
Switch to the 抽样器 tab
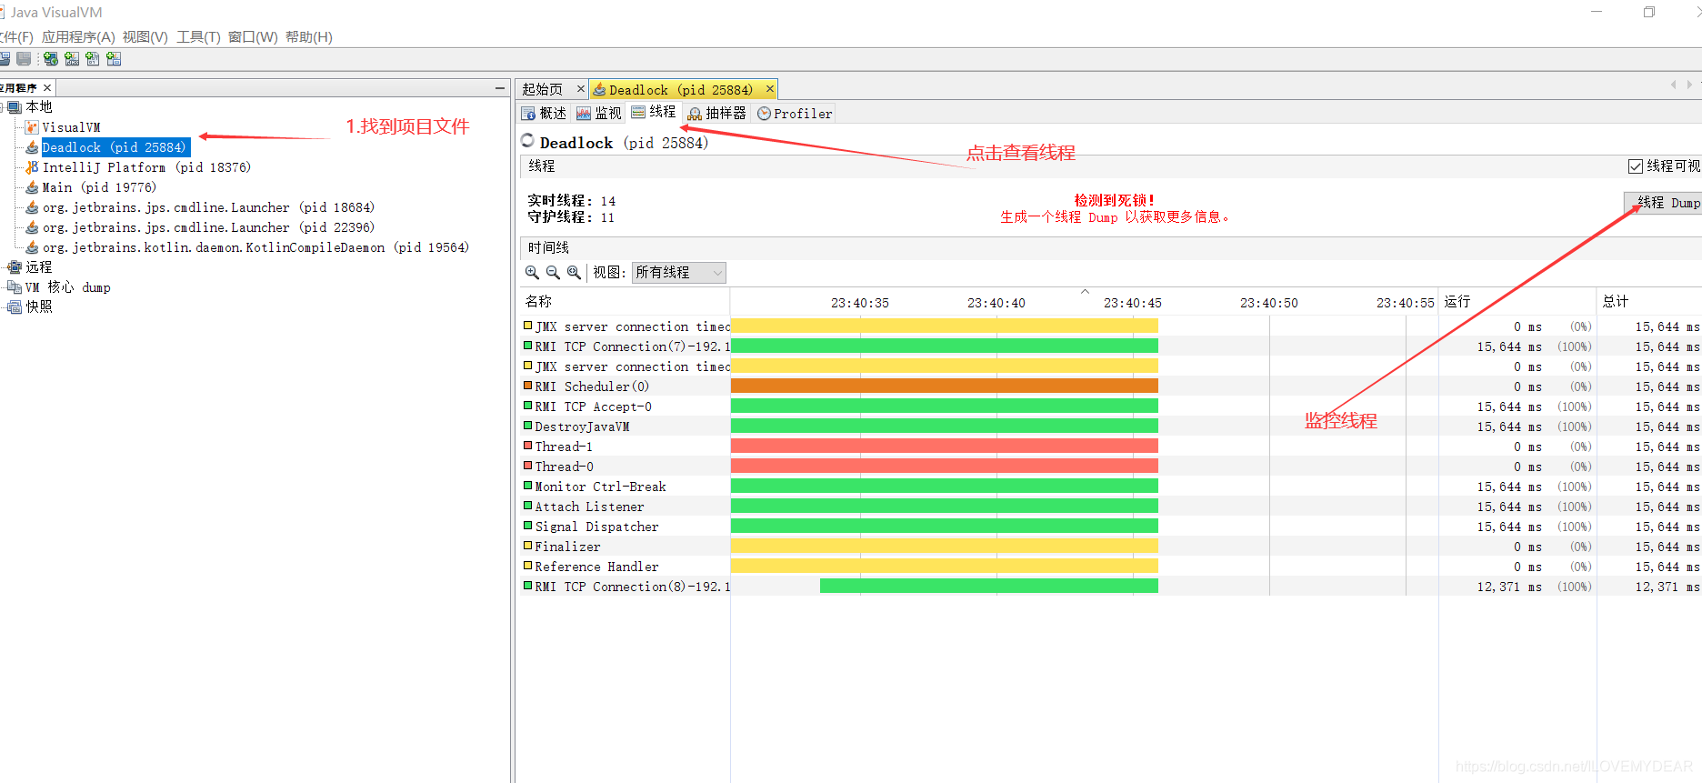tap(717, 114)
